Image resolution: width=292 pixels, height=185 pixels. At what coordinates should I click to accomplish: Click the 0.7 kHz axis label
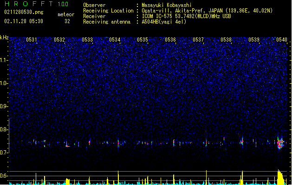[x=4, y=153]
